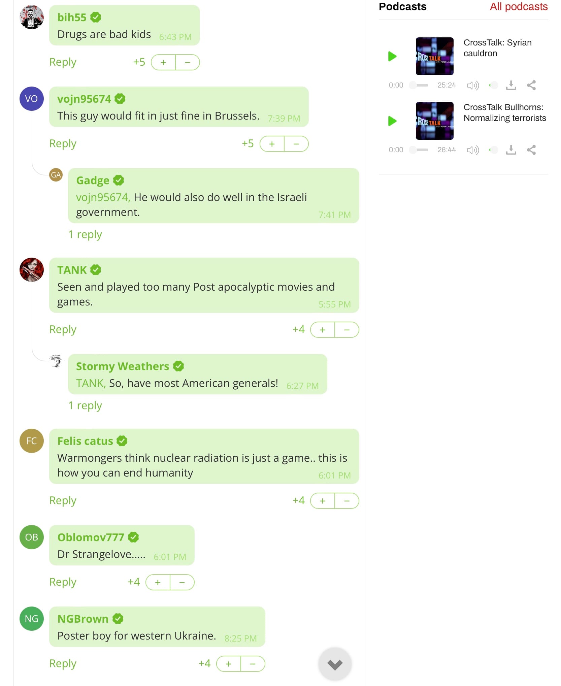Downvote vojn95674's comment with minus button
The image size is (561, 686).
coord(296,144)
